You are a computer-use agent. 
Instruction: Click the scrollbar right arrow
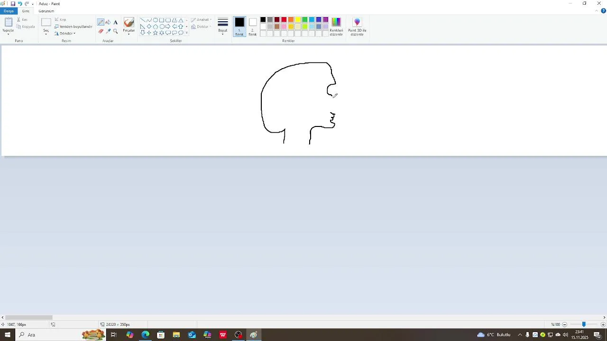click(604, 317)
